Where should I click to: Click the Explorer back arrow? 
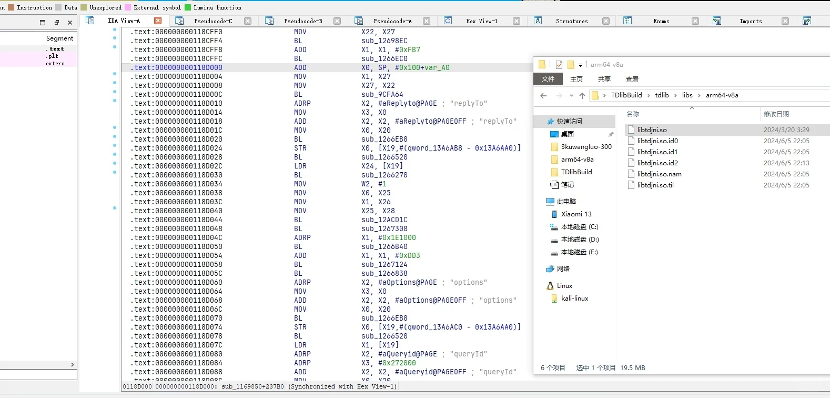coord(543,95)
